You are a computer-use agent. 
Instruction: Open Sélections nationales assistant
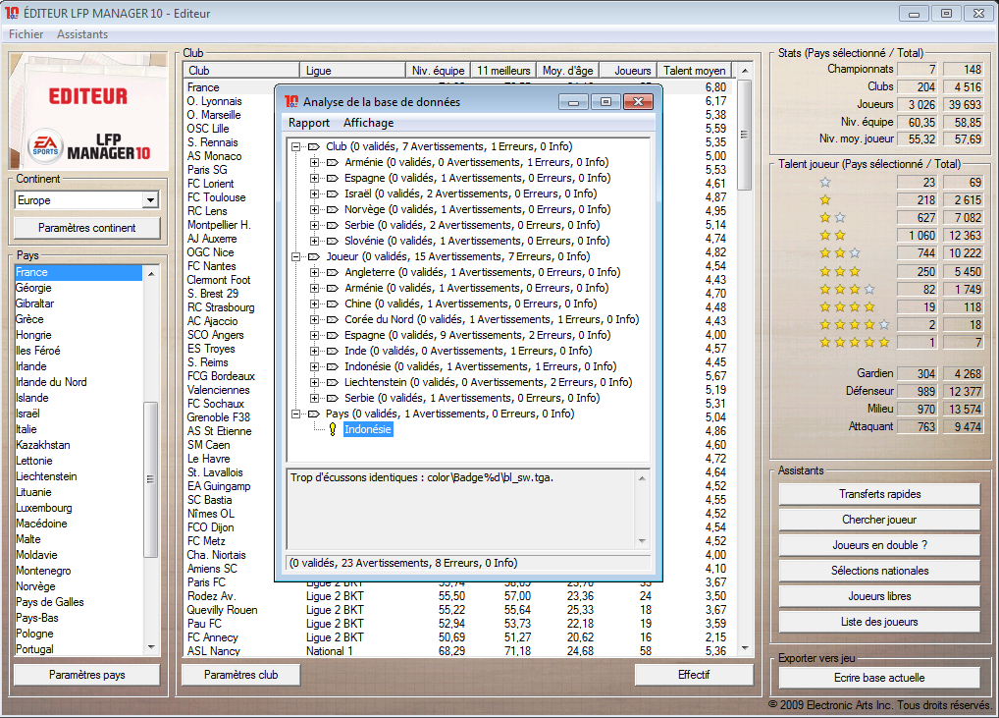click(x=879, y=571)
